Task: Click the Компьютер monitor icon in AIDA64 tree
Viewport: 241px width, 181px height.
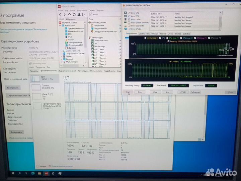Action: tap(63, 25)
